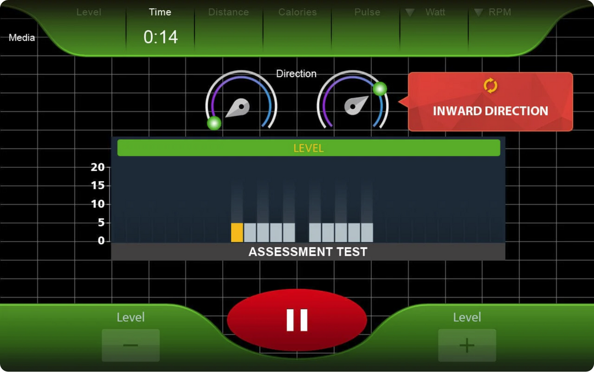Click the ASSESSMENT TEST program label

click(x=308, y=252)
